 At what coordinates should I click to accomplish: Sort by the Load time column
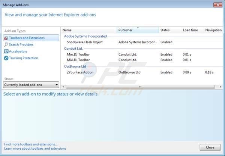click(192, 30)
